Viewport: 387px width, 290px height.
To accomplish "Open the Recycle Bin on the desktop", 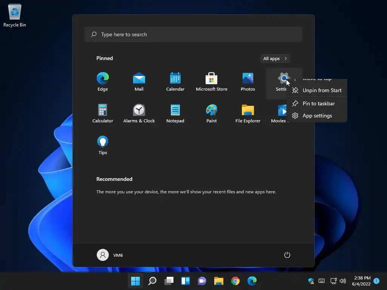I will (x=15, y=15).
